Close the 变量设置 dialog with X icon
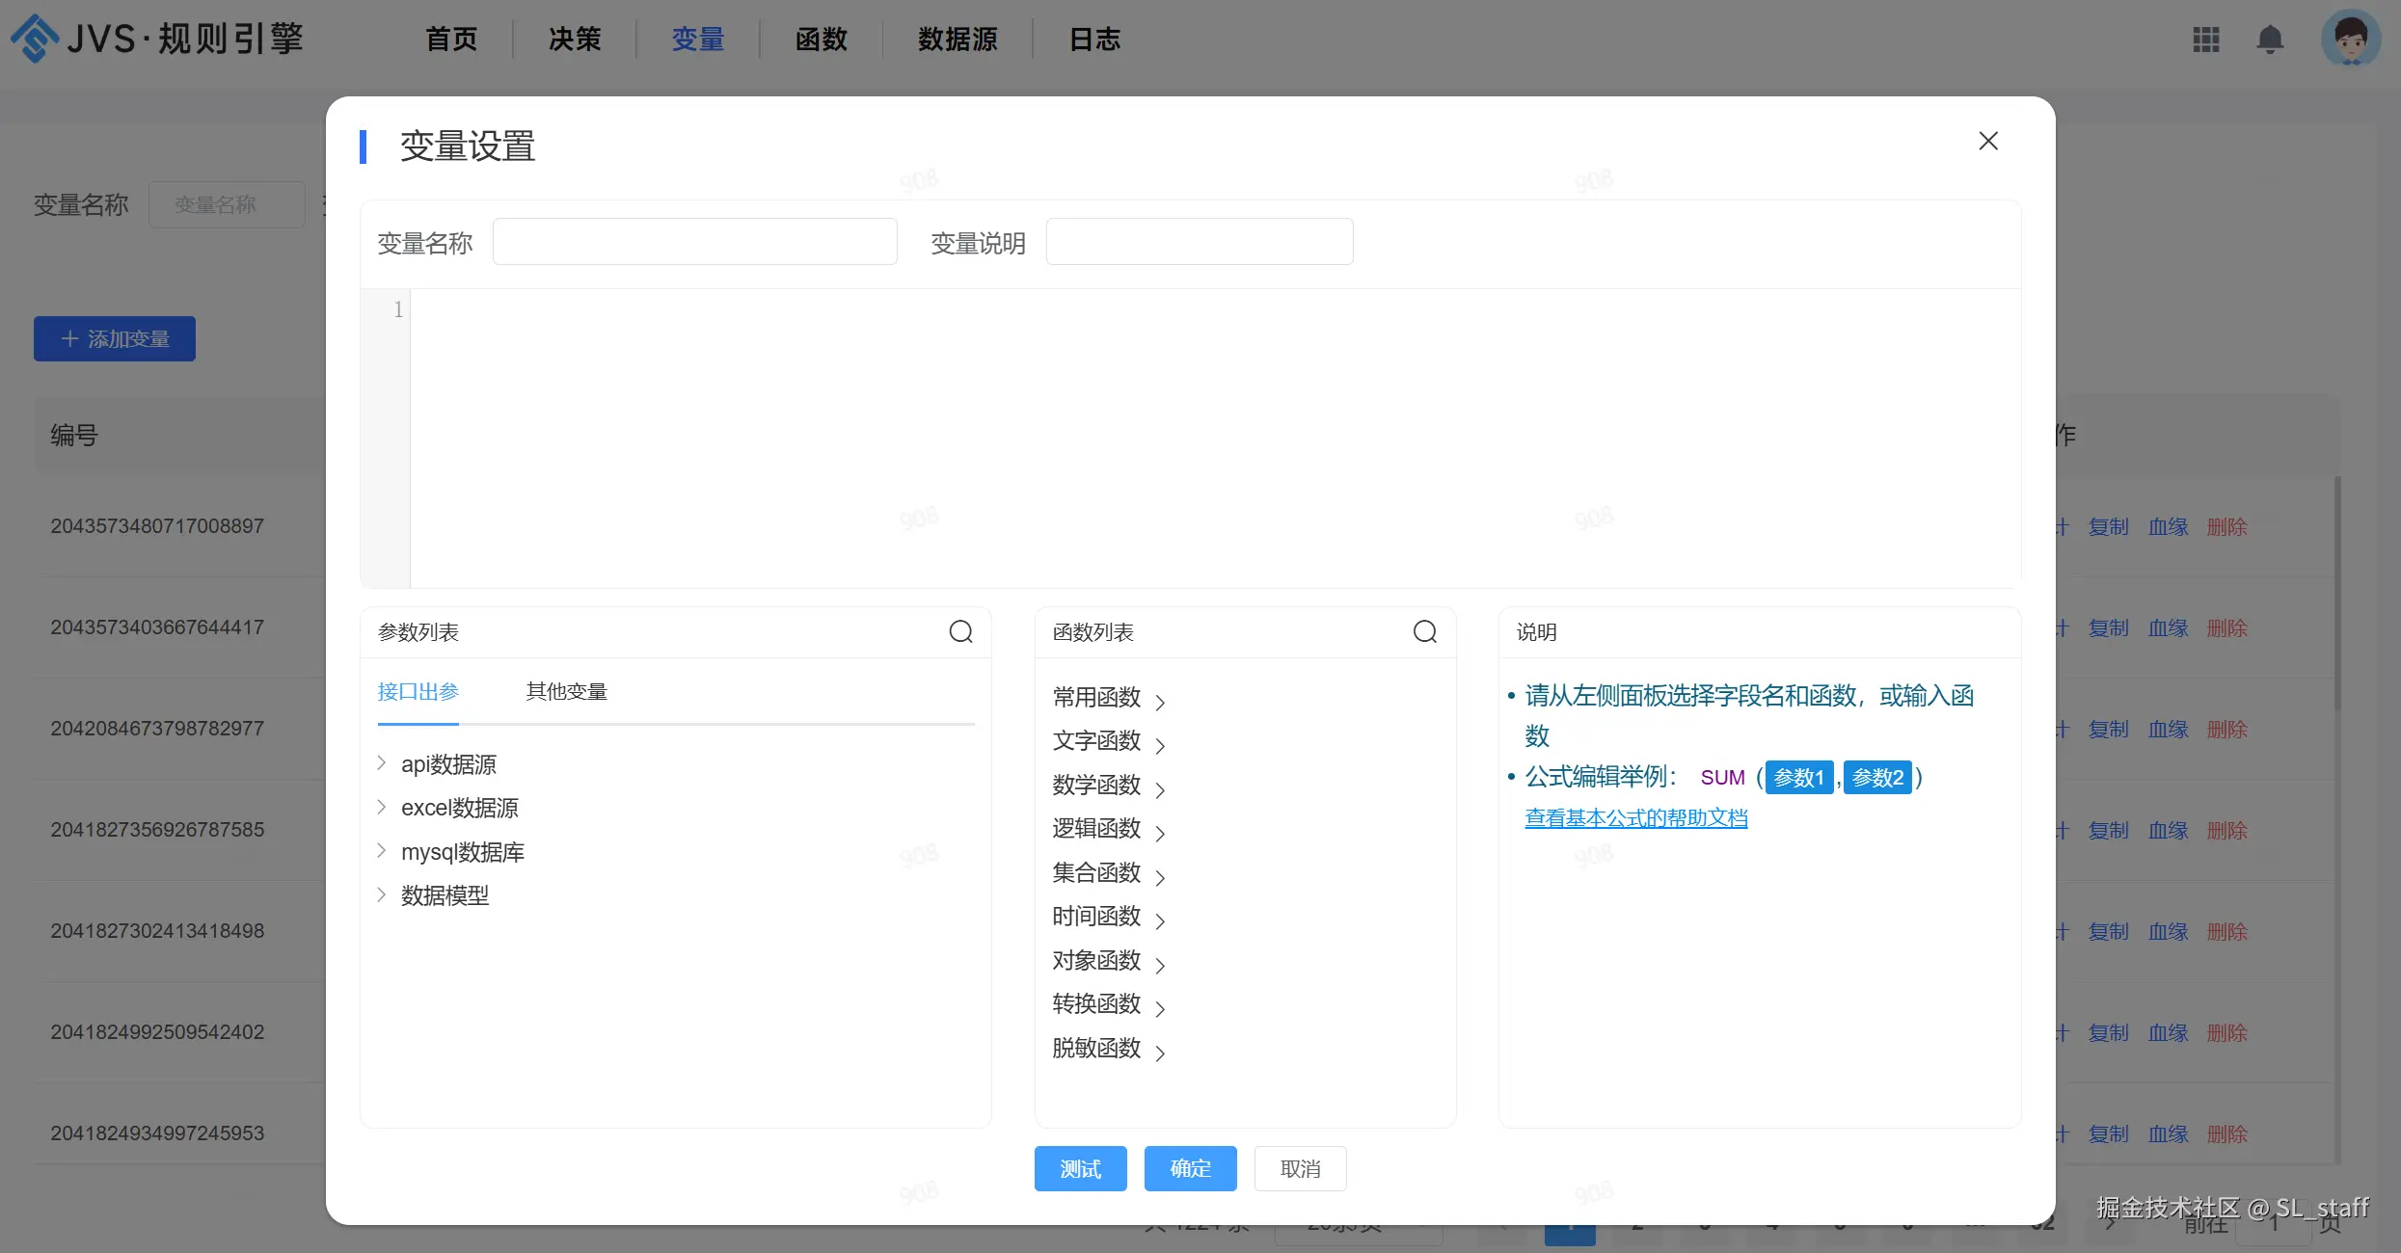The height and width of the screenshot is (1253, 2401). [1987, 141]
